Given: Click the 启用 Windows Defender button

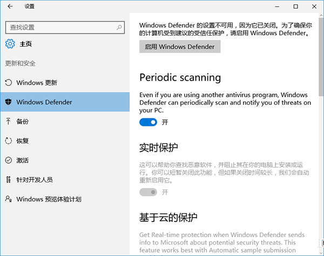Looking at the screenshot, I should (x=180, y=46).
